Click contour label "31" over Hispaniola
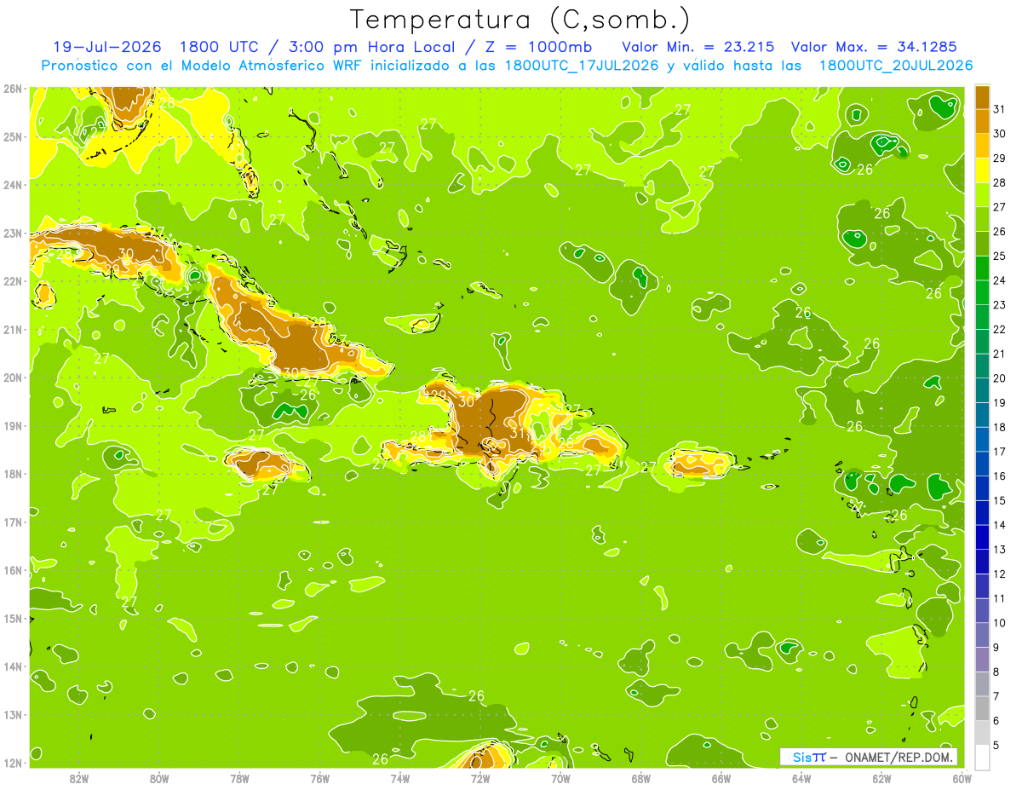This screenshot has width=1022, height=790. (518, 433)
